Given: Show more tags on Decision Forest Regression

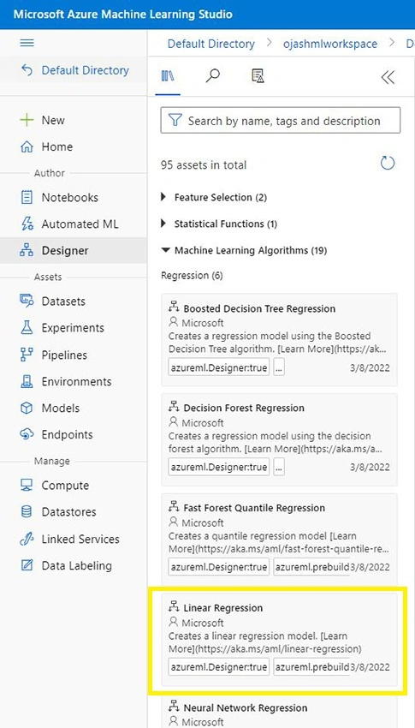Looking at the screenshot, I should pyautogui.click(x=279, y=467).
